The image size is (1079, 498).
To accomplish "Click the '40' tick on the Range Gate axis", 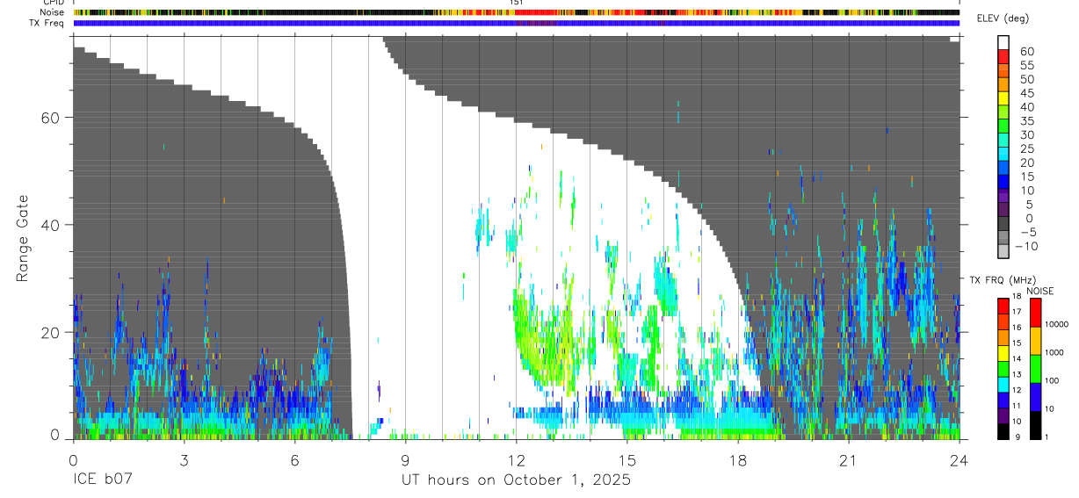I will click(x=50, y=225).
